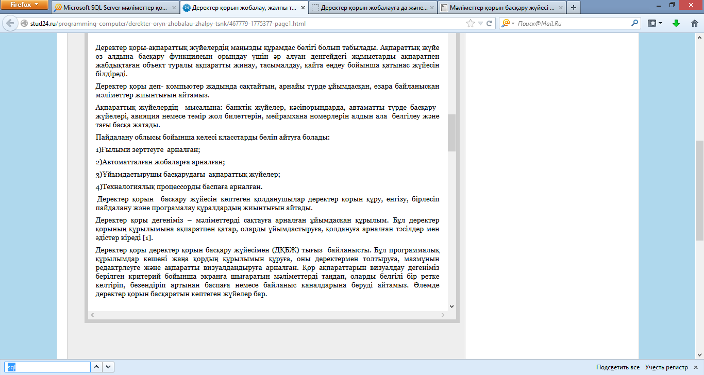Select the active stud24 'жобалау, жалпы' tab

(x=244, y=8)
